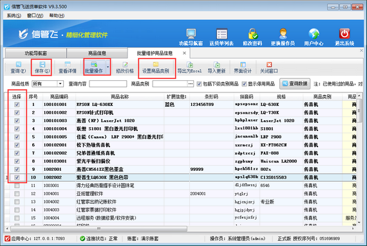Open the 送货单列表 list icon
Image resolution: width=367 pixels, height=246 pixels.
221,34
